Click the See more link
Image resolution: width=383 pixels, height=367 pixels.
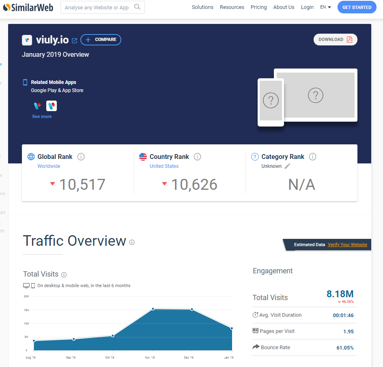[42, 116]
